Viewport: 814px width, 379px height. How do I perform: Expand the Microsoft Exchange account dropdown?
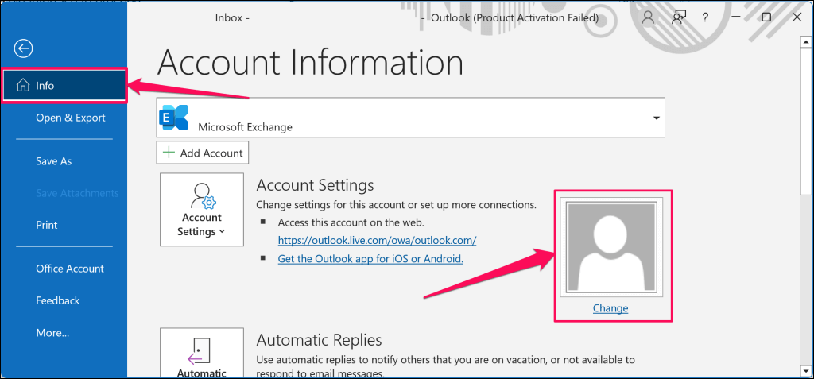tap(656, 118)
